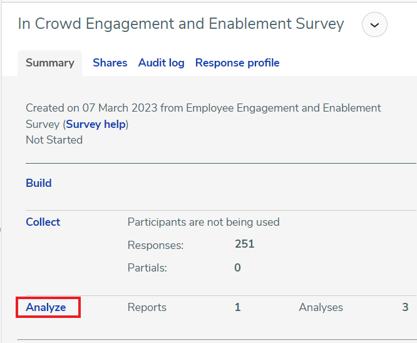This screenshot has width=417, height=343.
Task: Open the Collect section link
Action: tap(43, 222)
